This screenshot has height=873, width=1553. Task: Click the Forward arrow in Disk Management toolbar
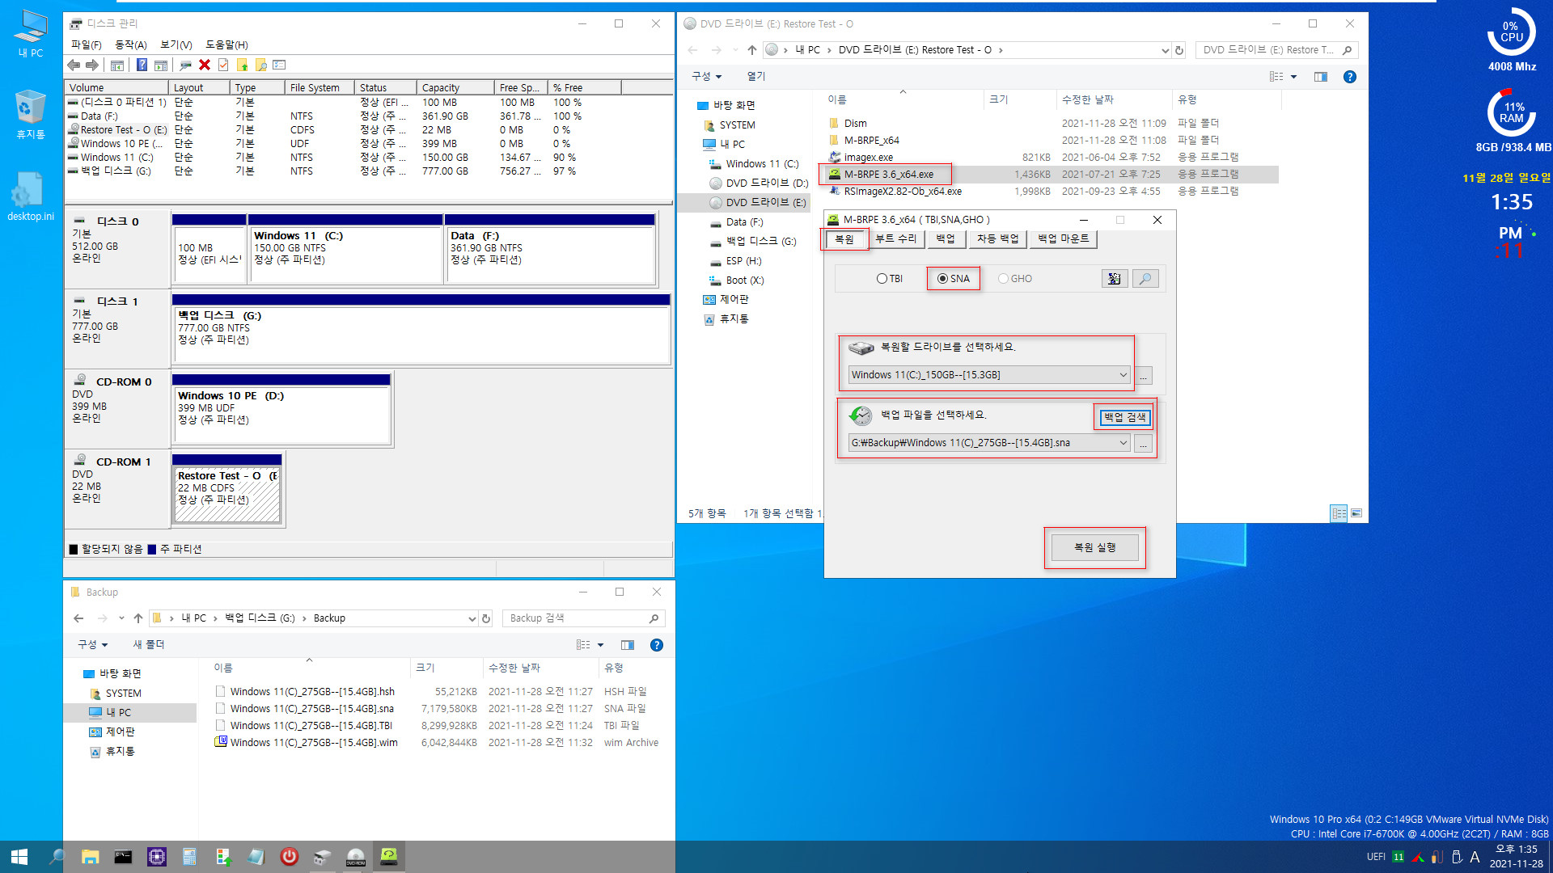[x=92, y=65]
